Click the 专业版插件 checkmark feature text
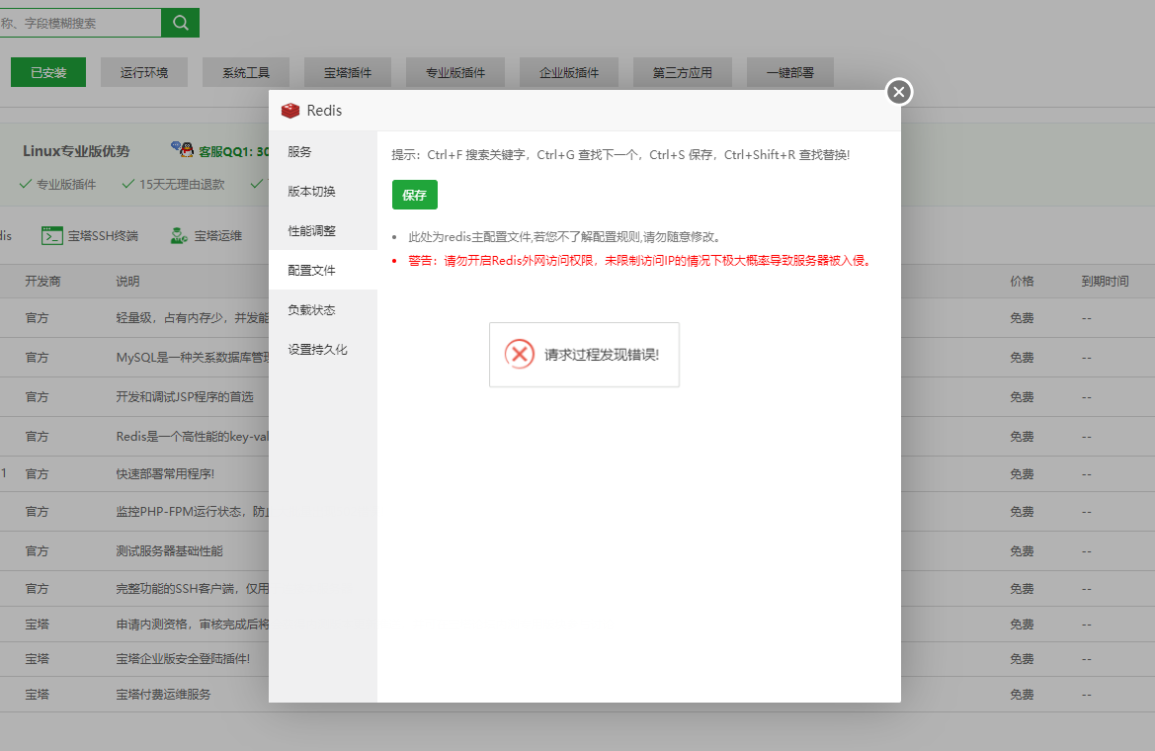 tap(66, 184)
